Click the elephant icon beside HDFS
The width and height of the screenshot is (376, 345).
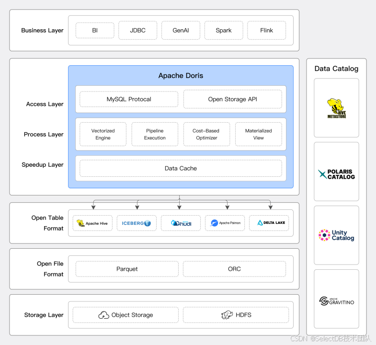tap(227, 315)
